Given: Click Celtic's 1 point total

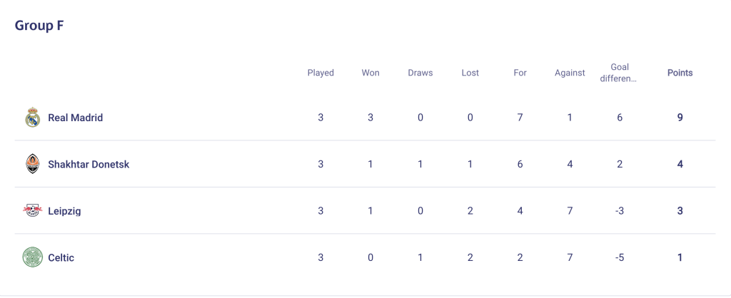Looking at the screenshot, I should tap(680, 257).
